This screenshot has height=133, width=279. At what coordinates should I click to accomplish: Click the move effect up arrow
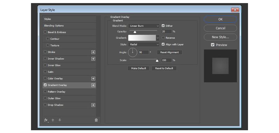pyautogui.click(x=53, y=120)
